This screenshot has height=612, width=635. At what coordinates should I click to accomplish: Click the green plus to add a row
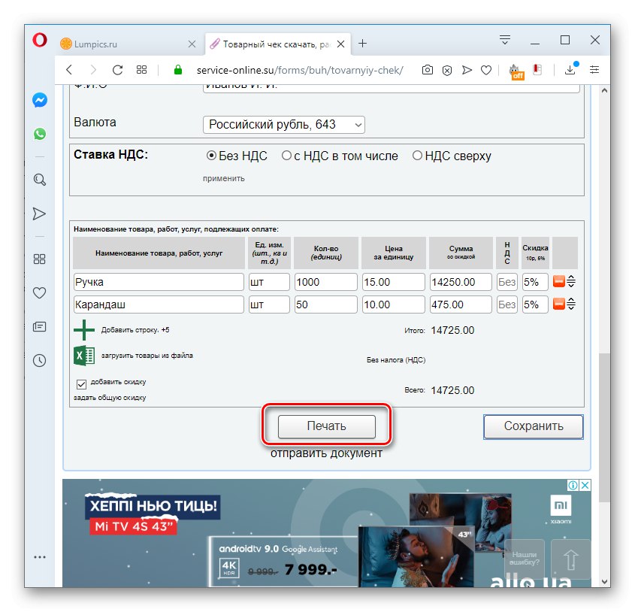tap(84, 330)
